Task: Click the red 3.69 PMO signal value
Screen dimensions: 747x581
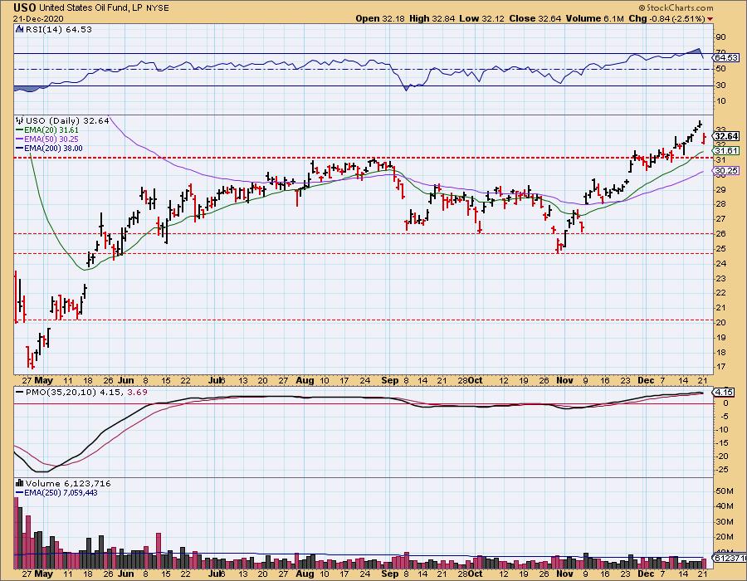Action: [138, 392]
